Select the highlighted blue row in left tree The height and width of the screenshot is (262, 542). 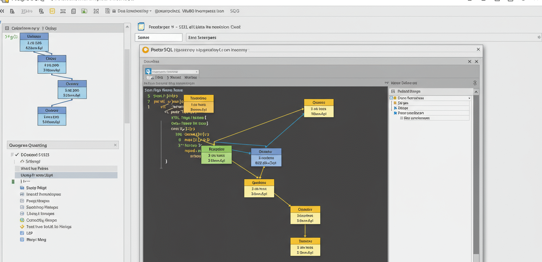pos(66,175)
